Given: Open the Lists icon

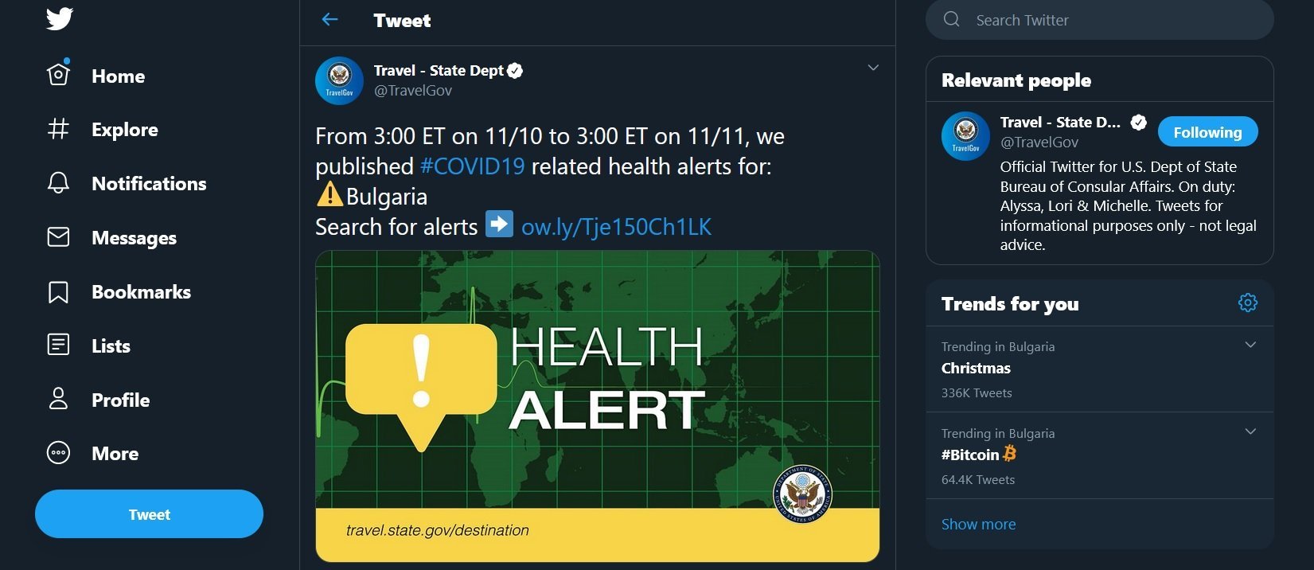Looking at the screenshot, I should pyautogui.click(x=59, y=346).
